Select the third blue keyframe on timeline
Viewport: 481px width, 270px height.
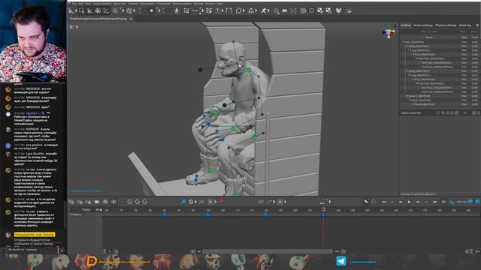[265, 214]
